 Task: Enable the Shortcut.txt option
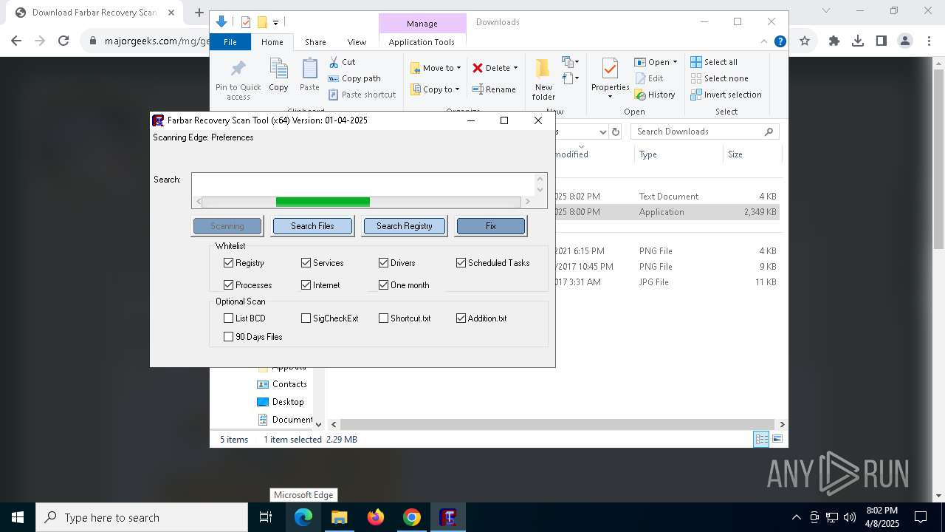point(383,318)
